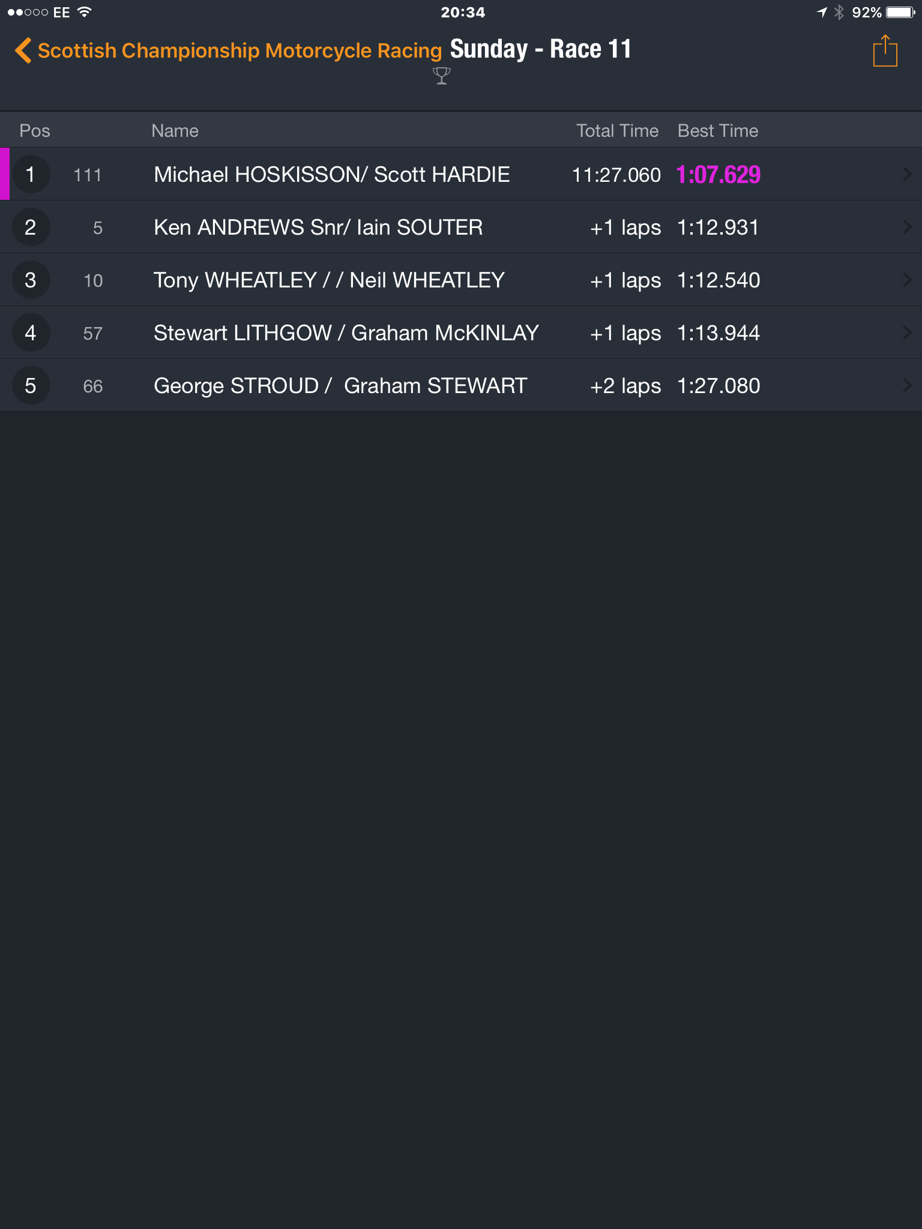This screenshot has height=1229, width=922.
Task: Select the Tony WHEATLEY / Neil WHEATLEY entry
Action: pos(461,280)
